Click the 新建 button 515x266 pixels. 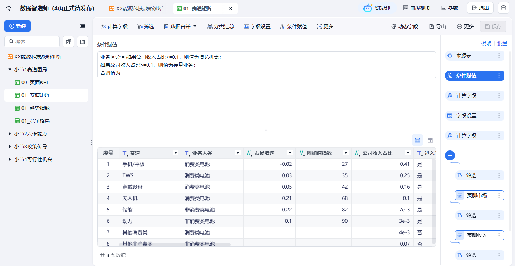tap(18, 26)
